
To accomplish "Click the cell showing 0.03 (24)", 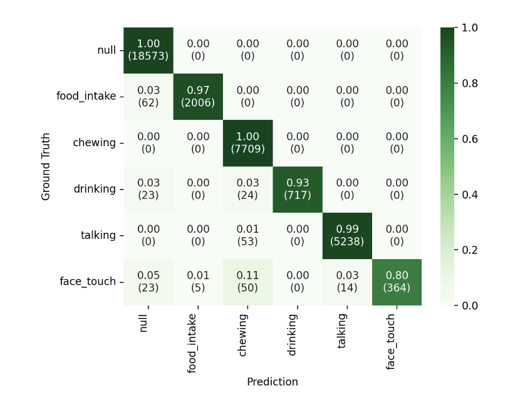I will click(247, 189).
